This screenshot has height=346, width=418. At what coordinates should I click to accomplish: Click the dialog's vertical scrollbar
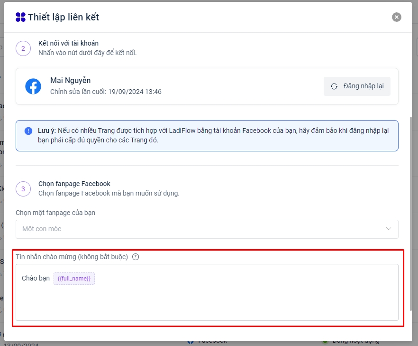pyautogui.click(x=412, y=214)
